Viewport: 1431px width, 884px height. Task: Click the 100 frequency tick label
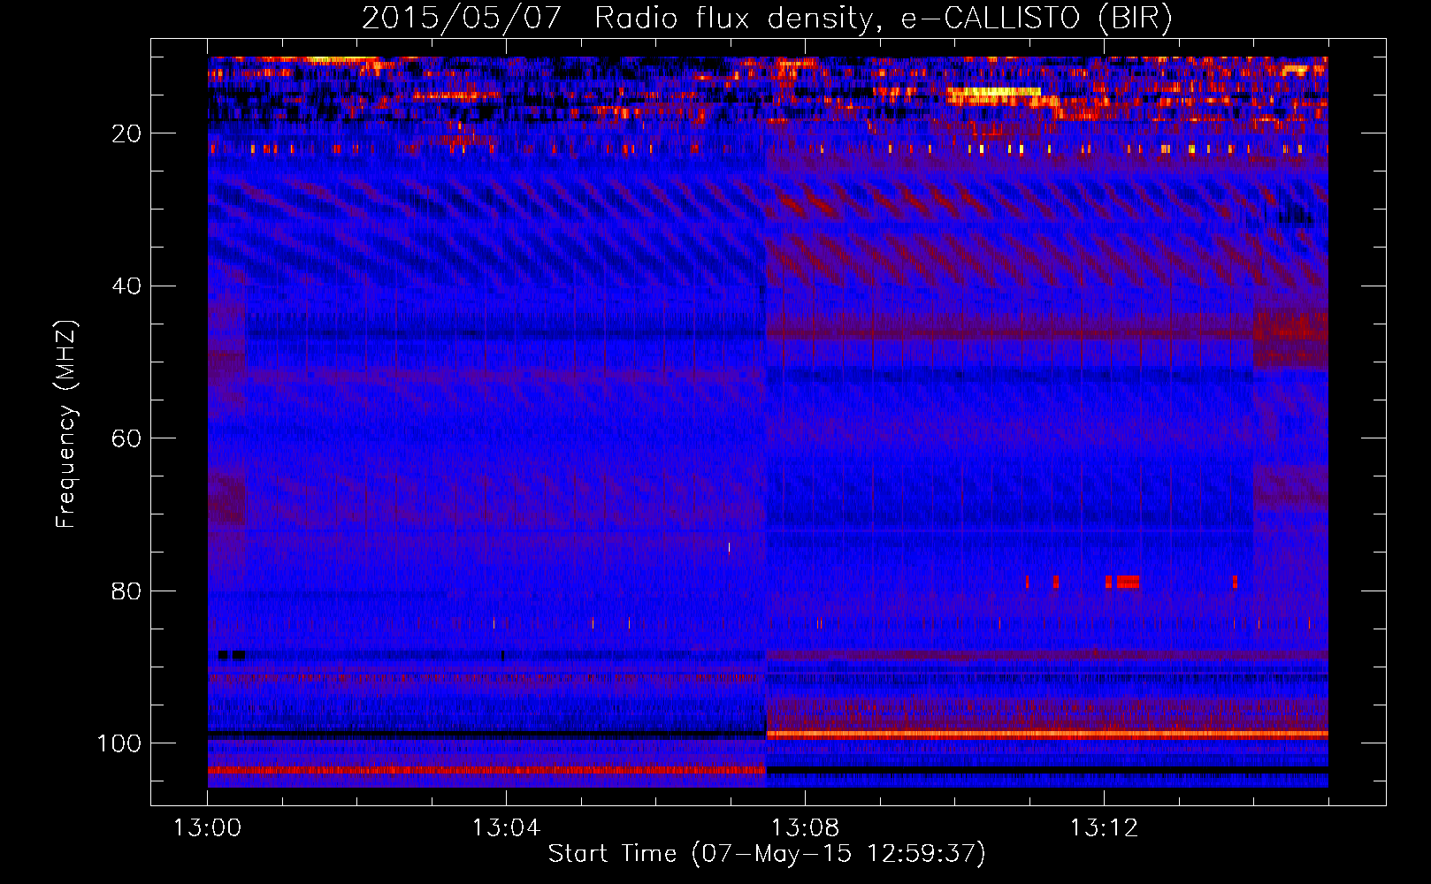tap(119, 743)
